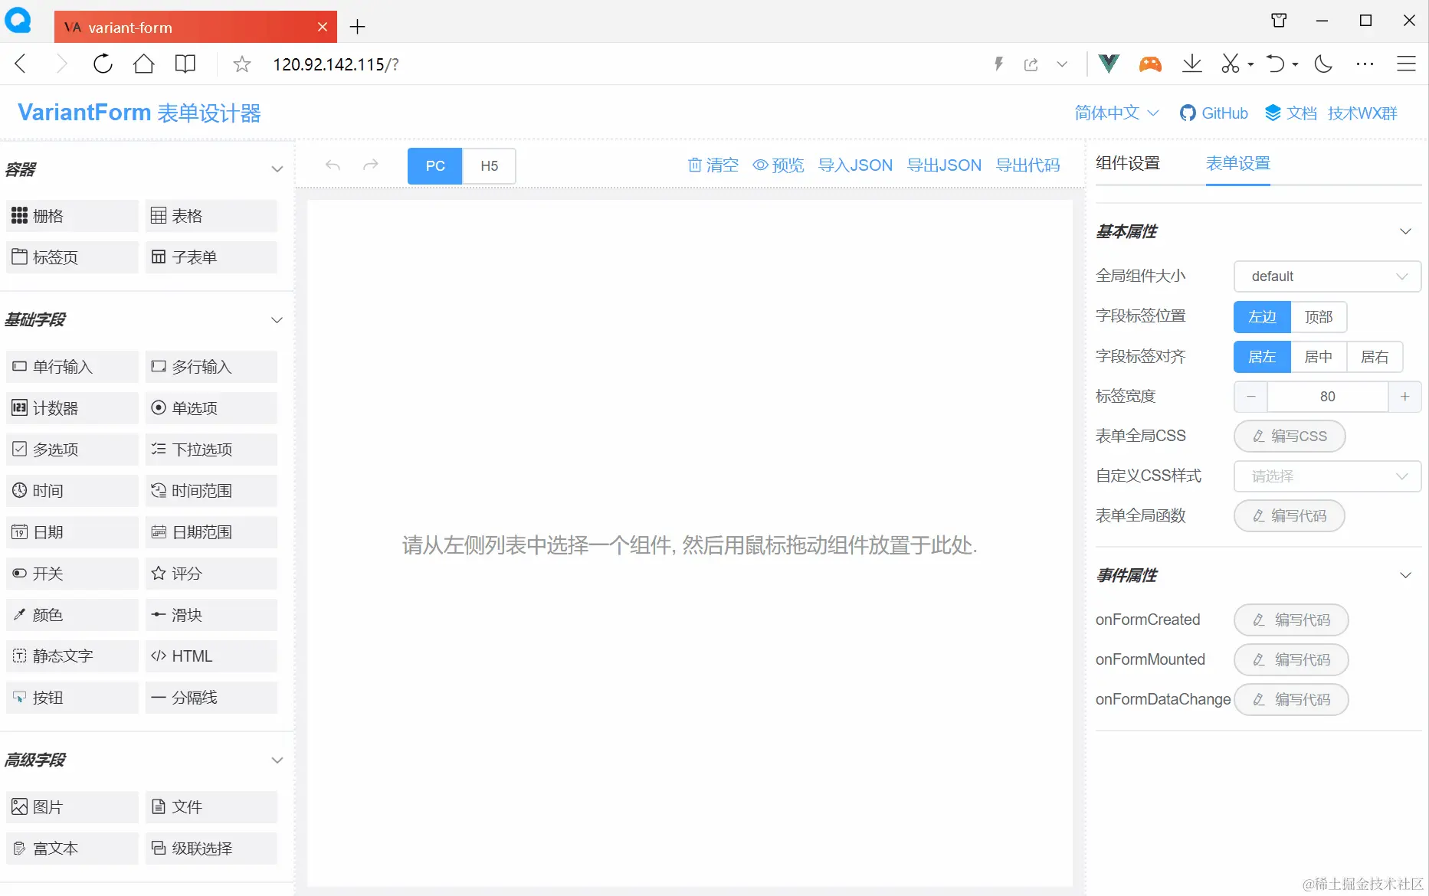
Task: Select the 时间范围 time range field
Action: tap(211, 490)
